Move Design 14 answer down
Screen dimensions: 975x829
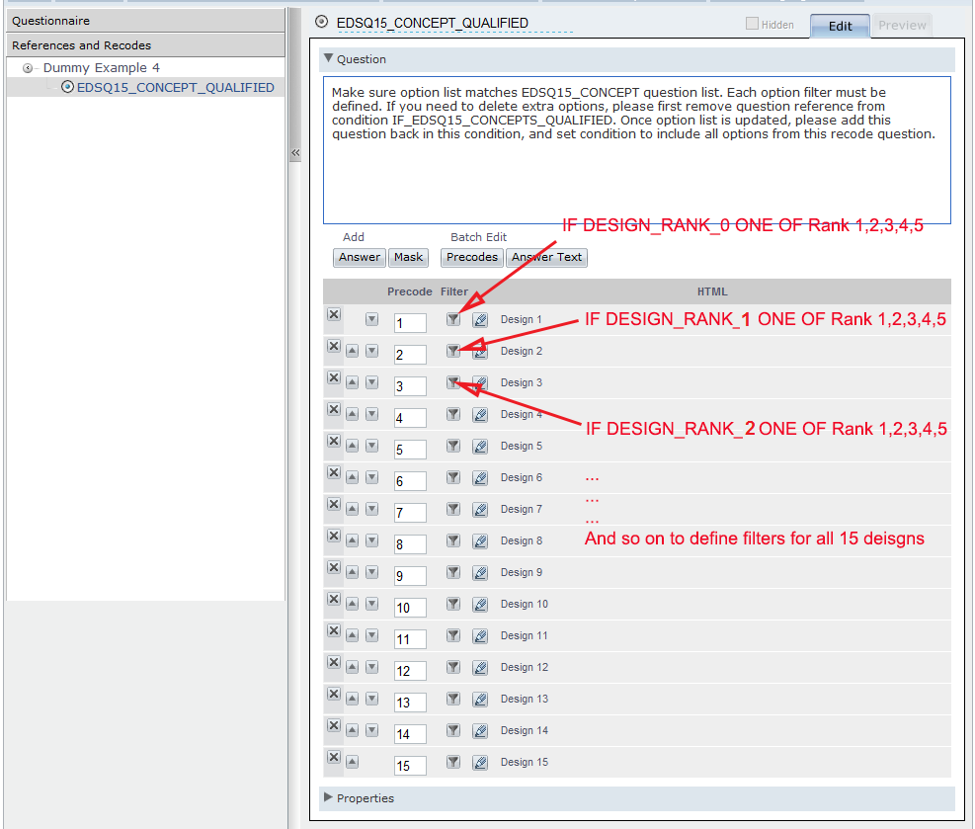click(371, 731)
